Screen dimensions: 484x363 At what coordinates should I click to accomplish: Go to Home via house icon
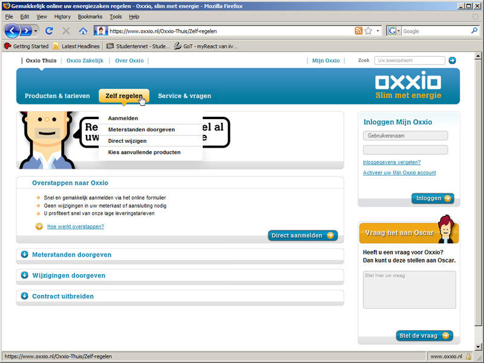[83, 30]
